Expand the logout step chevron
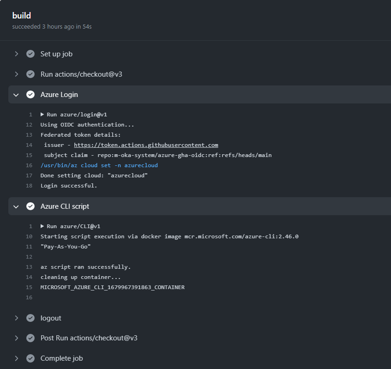 [x=17, y=318]
